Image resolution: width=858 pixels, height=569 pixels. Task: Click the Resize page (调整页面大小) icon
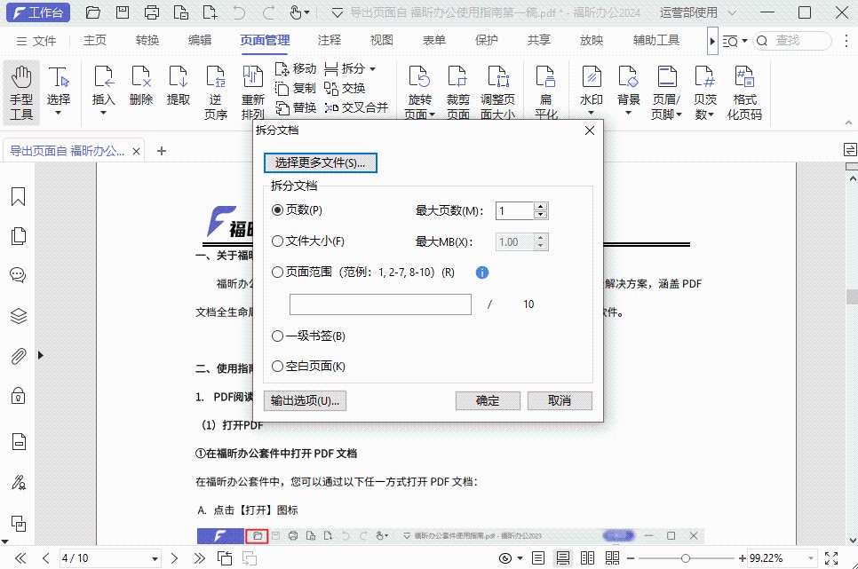point(498,92)
